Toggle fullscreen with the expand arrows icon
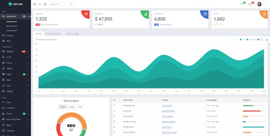 (x=40, y=4)
